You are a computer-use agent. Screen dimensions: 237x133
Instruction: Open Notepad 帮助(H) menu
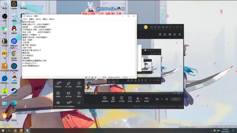point(52,19)
